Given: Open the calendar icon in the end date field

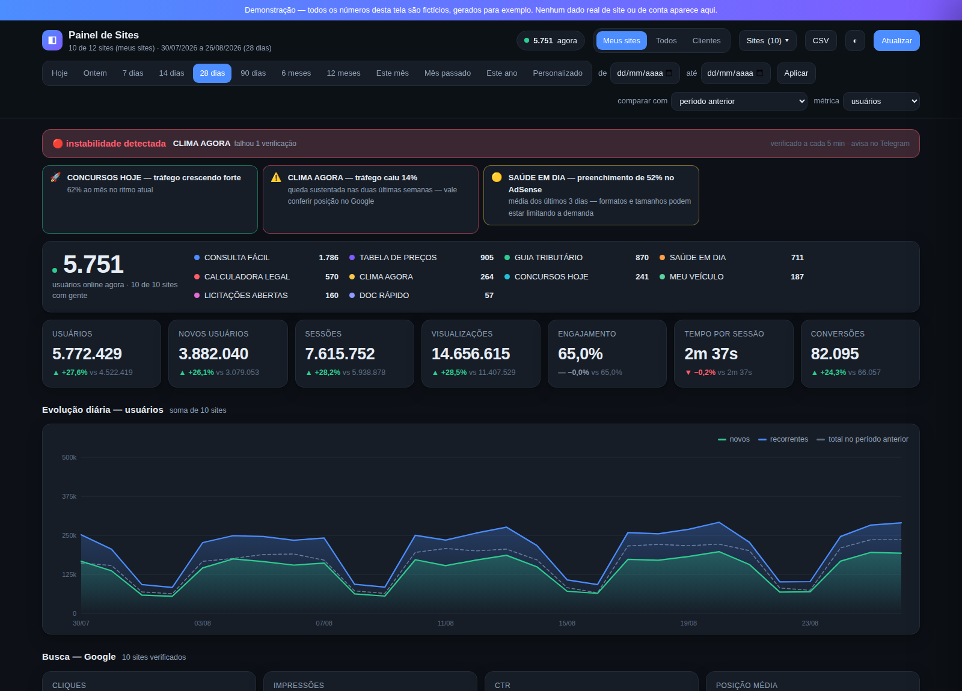Looking at the screenshot, I should click(x=760, y=73).
